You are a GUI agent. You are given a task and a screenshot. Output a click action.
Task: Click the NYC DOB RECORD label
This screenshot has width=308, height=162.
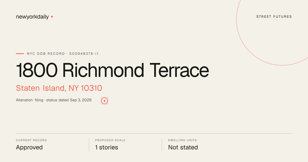tap(46, 54)
